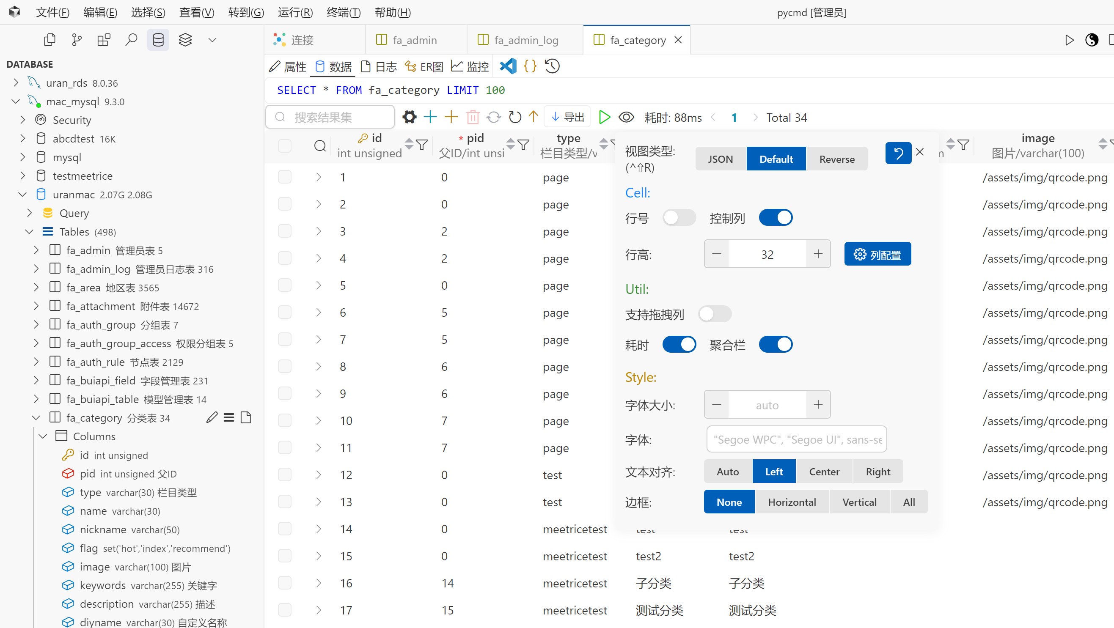Check the checkbox for row with id 3
Screen dimensions: 1114x628
[285, 231]
